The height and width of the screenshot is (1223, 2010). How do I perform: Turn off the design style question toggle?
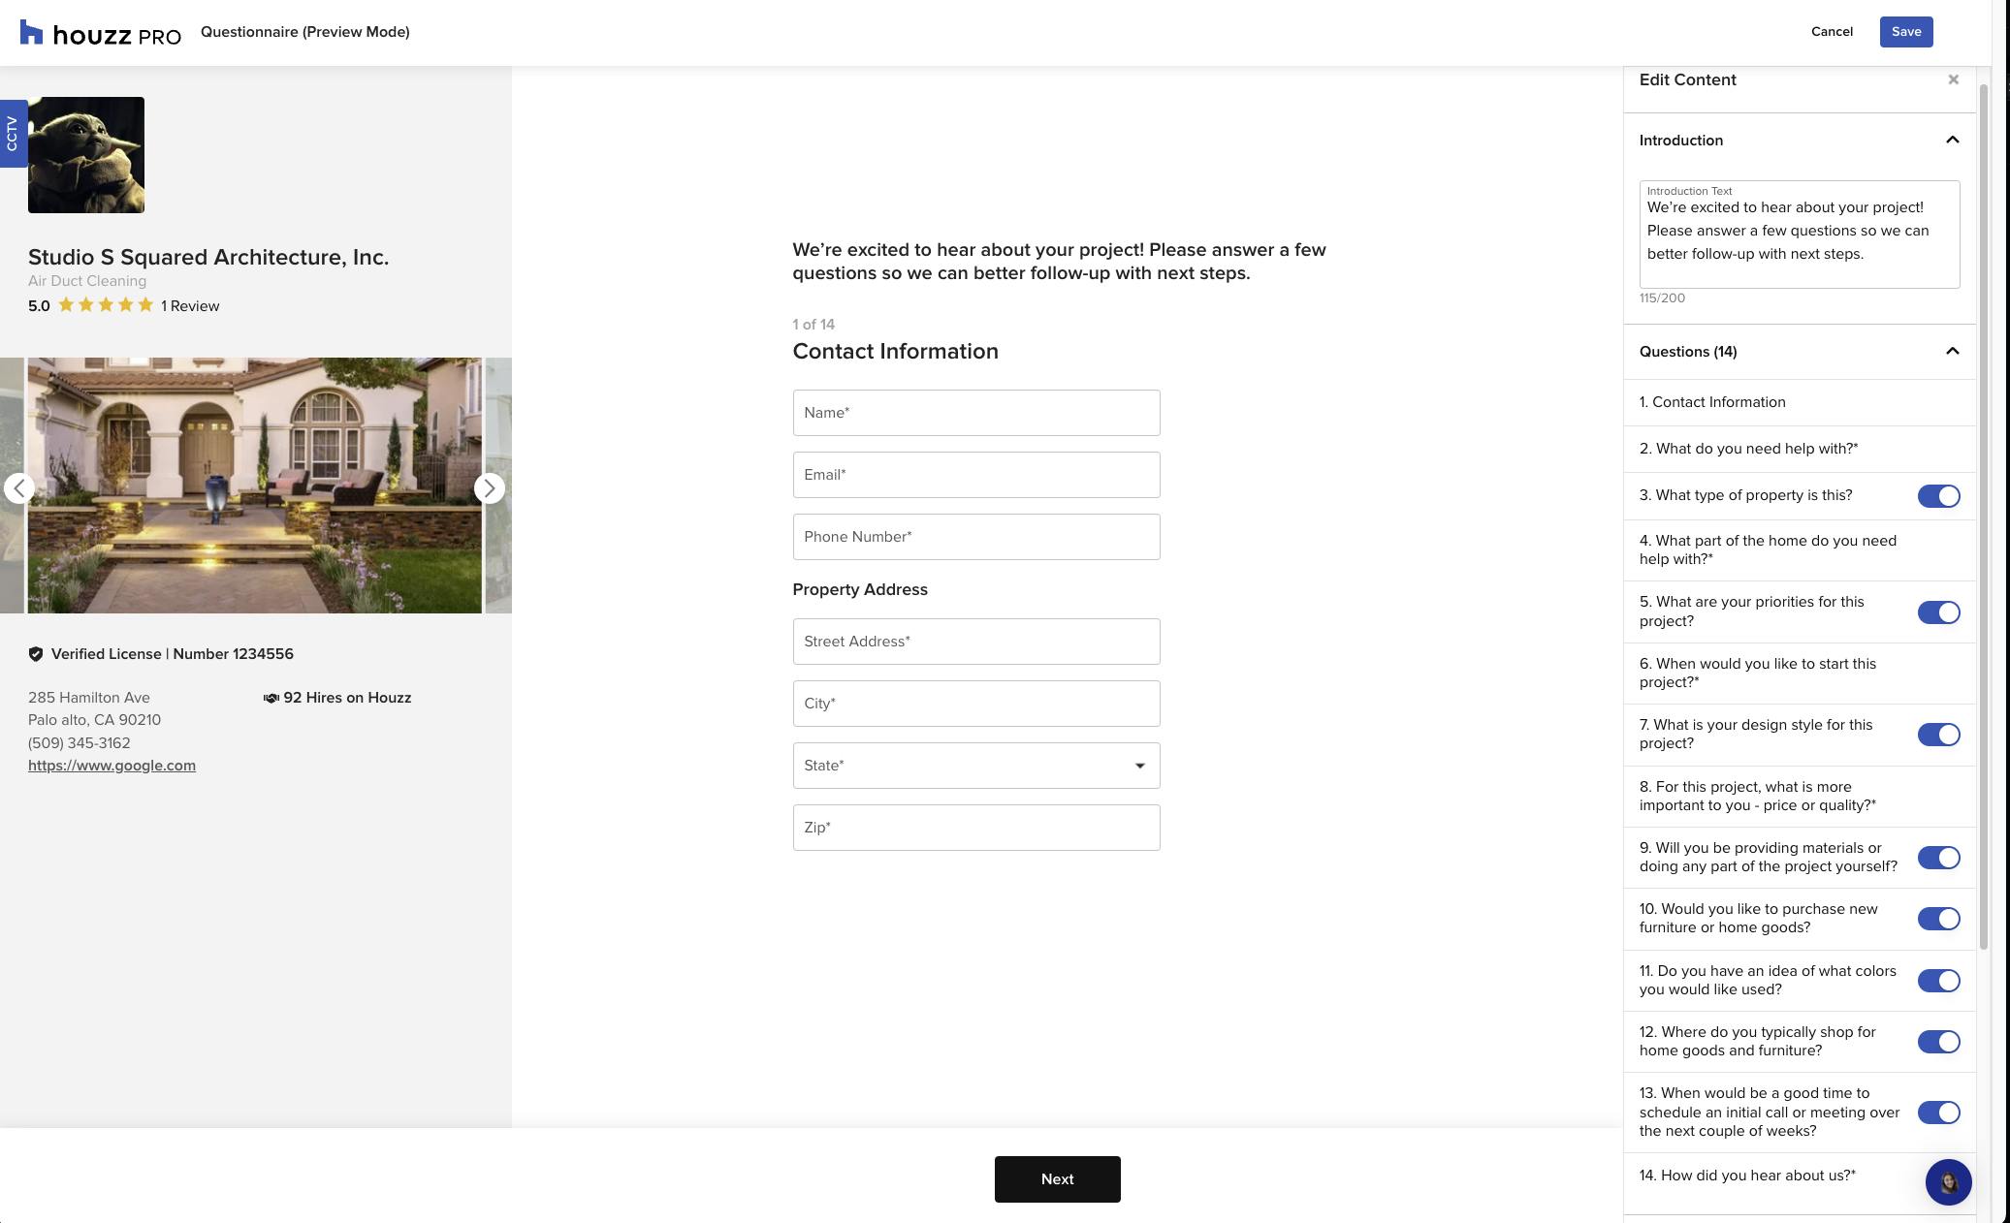point(1937,735)
